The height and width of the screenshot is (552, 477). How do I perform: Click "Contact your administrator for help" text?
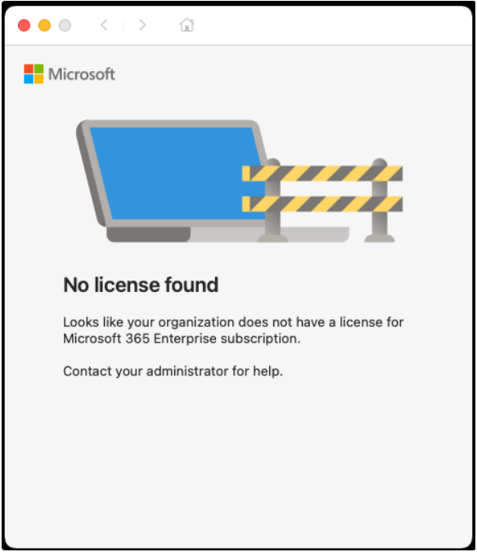[173, 371]
